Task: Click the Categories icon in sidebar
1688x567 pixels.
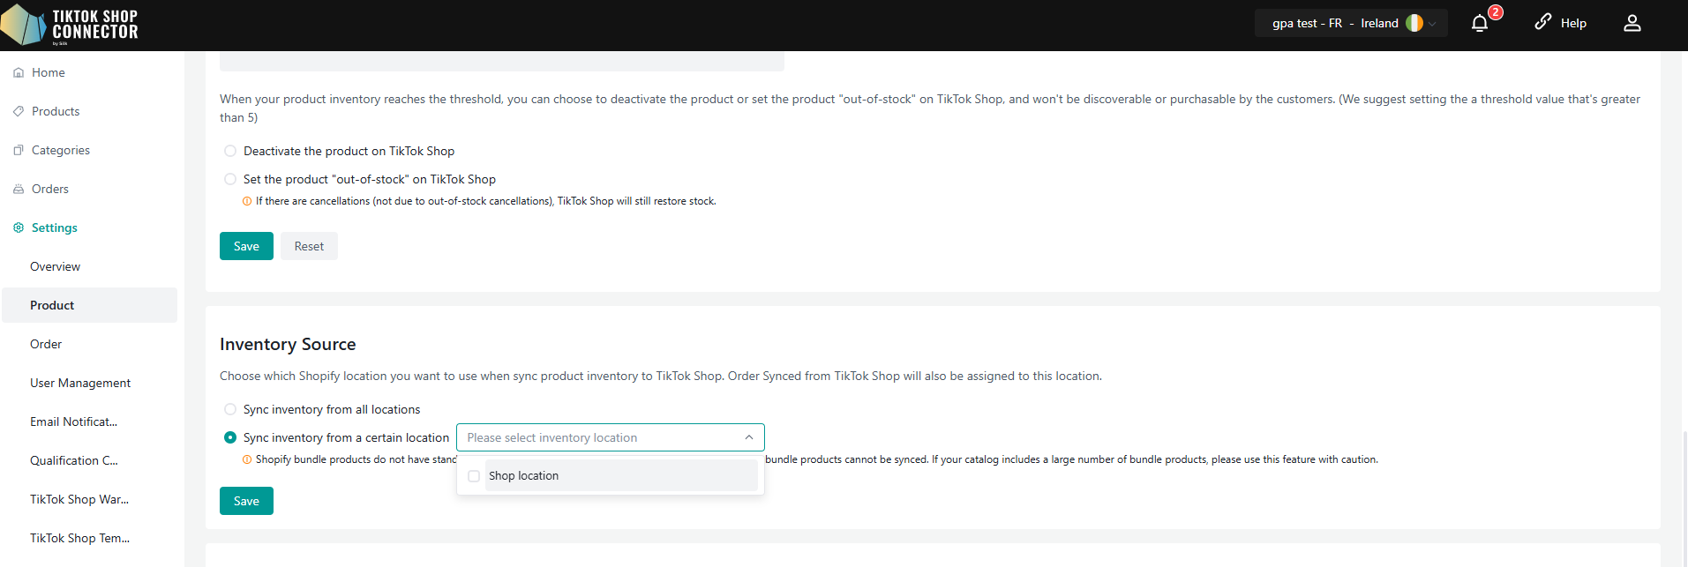Action: 19,150
